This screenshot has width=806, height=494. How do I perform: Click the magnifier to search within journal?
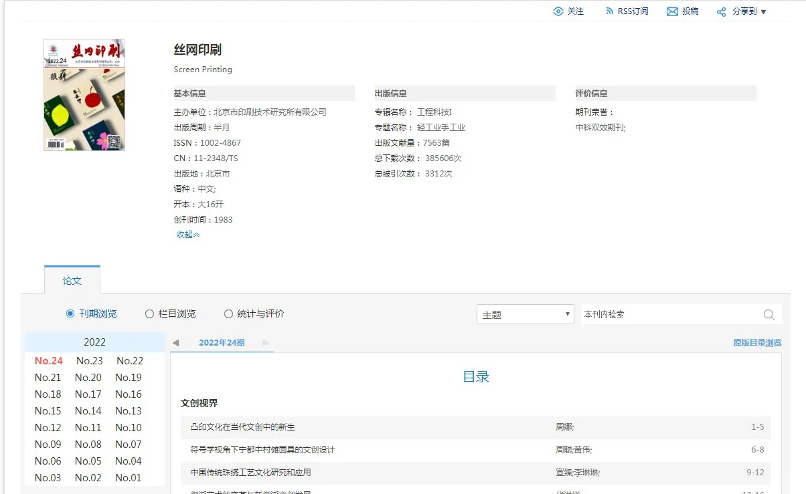pyautogui.click(x=769, y=314)
